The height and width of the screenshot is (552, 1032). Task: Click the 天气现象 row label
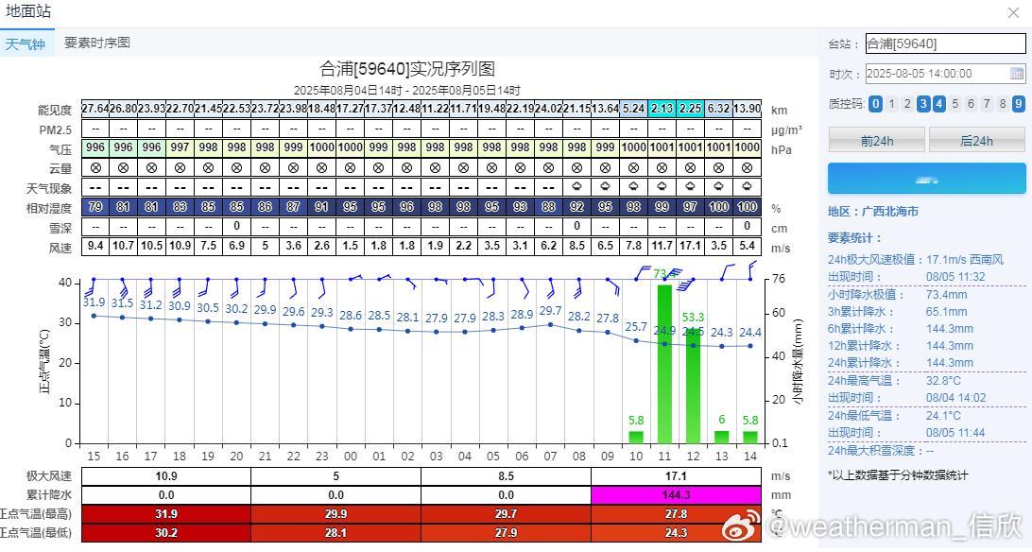(49, 189)
